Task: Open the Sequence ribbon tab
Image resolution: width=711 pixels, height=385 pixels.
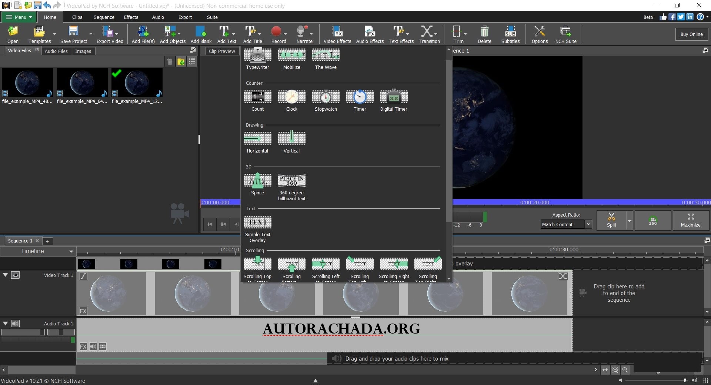Action: point(104,17)
